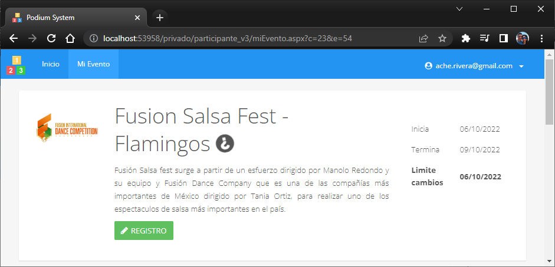Click the scrollbar up arrow
Screen dimensions: 555x267
pos(549,55)
